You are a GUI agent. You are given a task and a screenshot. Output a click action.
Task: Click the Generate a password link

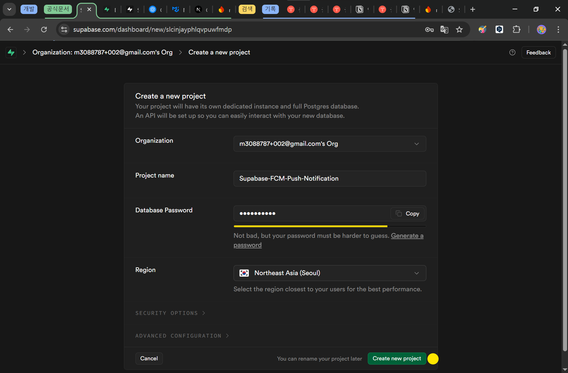point(407,236)
